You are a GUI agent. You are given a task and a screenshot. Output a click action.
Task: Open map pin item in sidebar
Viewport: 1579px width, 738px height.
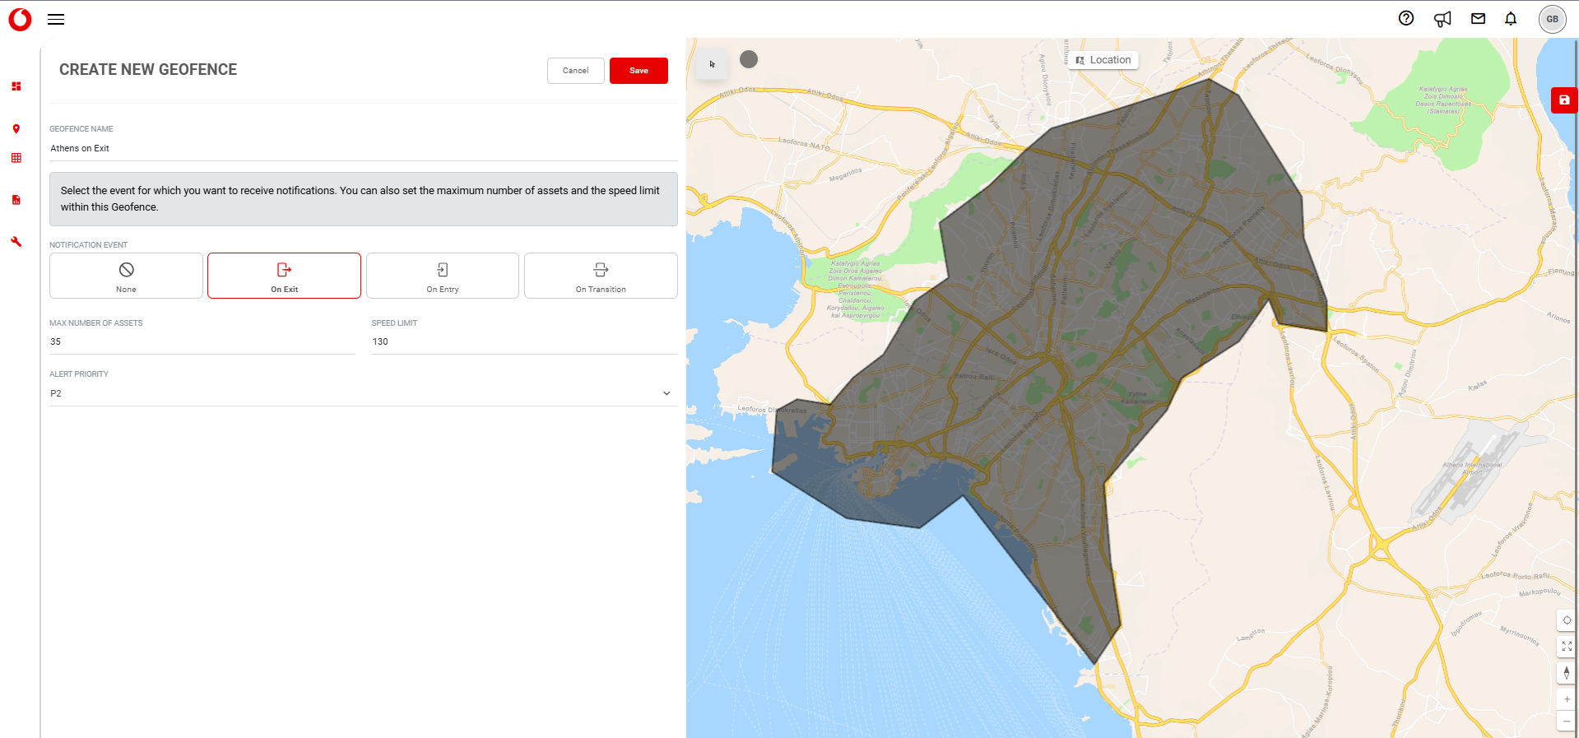(16, 129)
